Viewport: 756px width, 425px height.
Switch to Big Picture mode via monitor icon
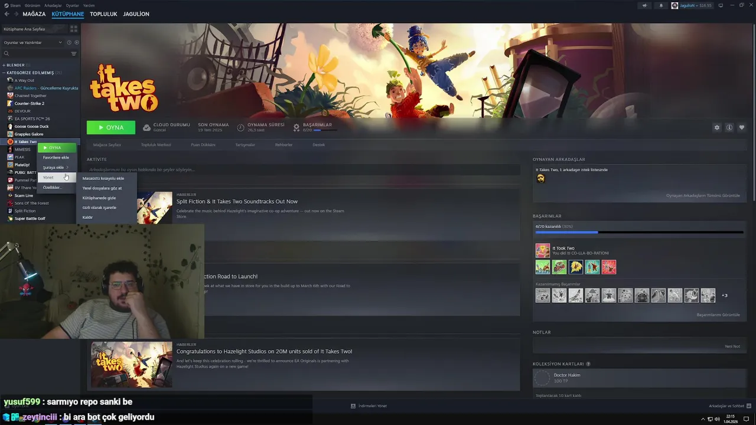(x=722, y=5)
